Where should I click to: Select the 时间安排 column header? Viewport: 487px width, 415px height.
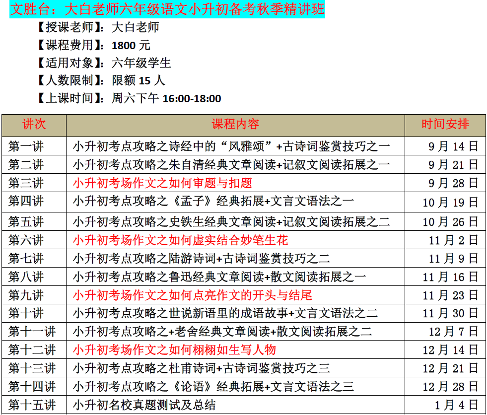tap(445, 125)
